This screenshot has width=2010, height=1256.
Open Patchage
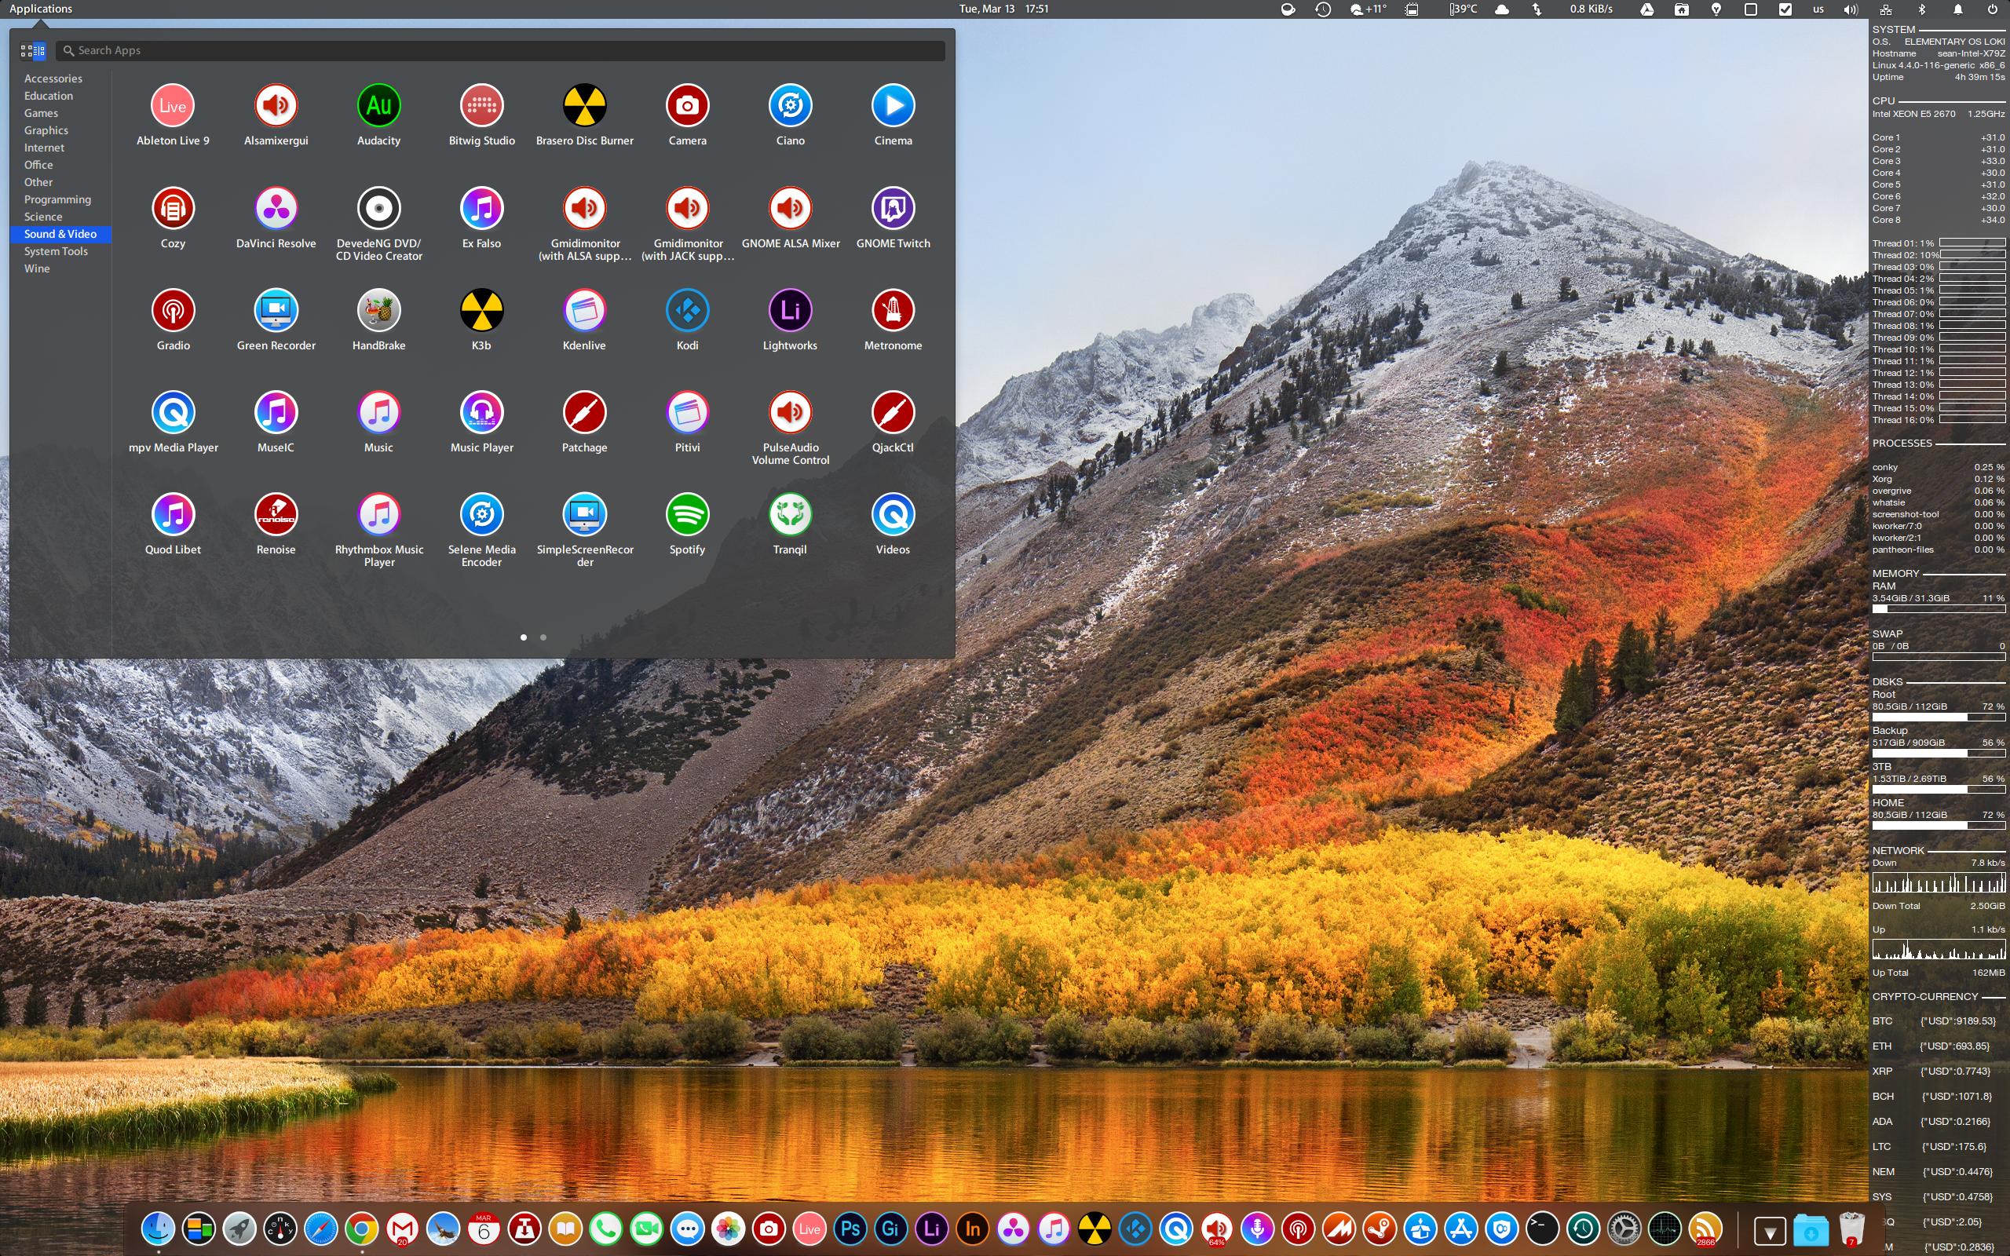[x=585, y=422]
